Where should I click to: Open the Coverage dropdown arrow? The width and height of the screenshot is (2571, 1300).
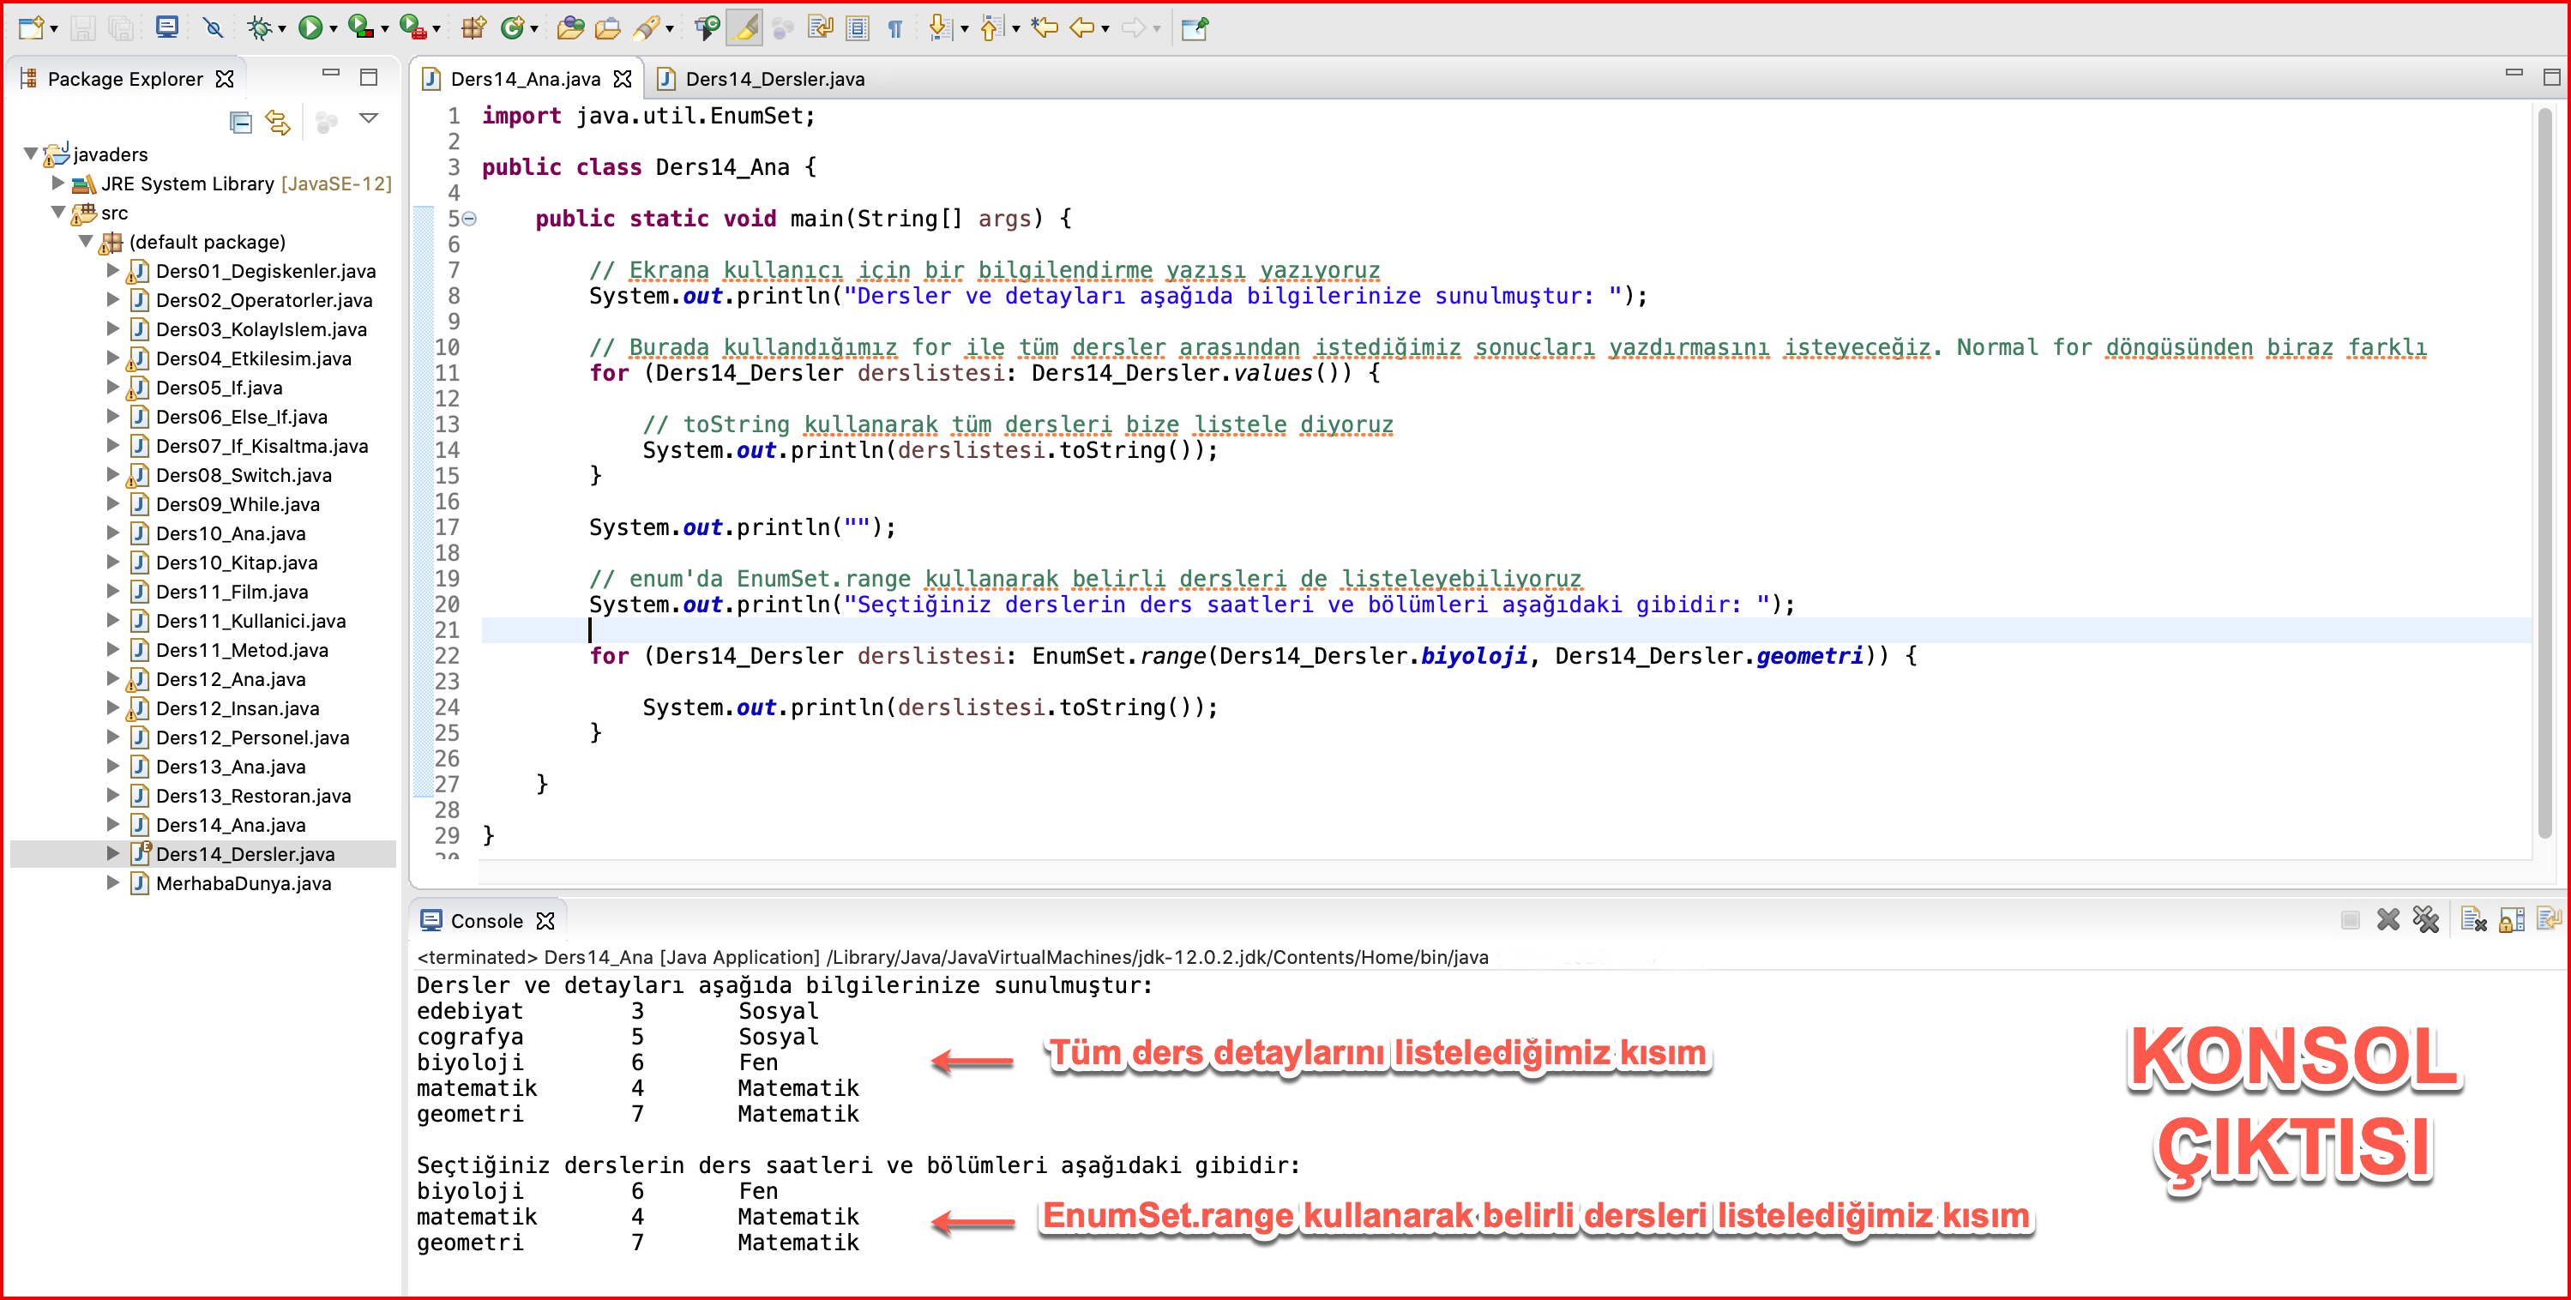384,30
